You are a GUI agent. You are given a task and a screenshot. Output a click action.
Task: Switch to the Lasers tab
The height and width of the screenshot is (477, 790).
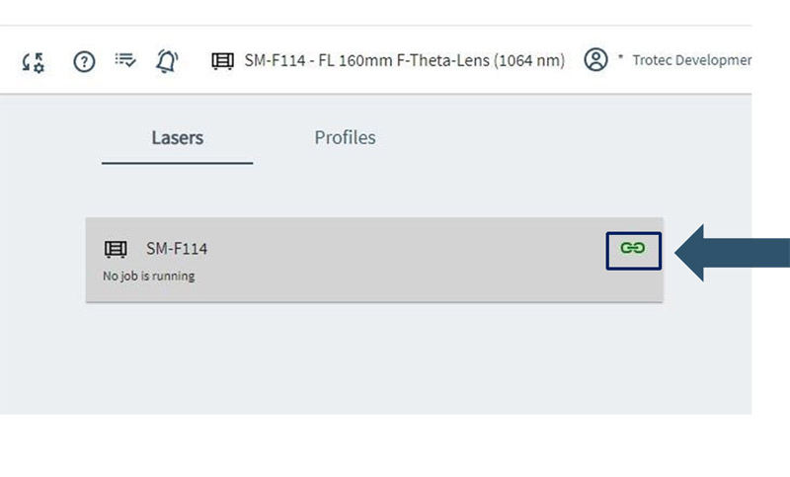click(177, 137)
